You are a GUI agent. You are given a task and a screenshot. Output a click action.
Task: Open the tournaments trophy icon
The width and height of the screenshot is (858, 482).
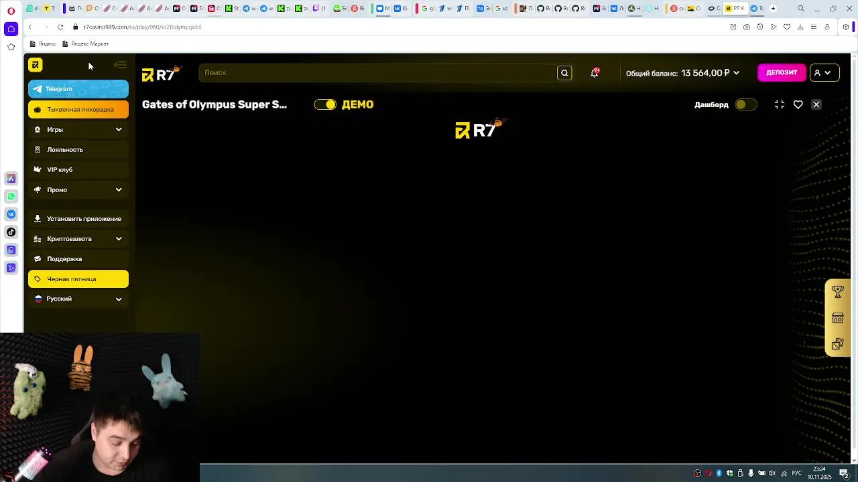838,292
